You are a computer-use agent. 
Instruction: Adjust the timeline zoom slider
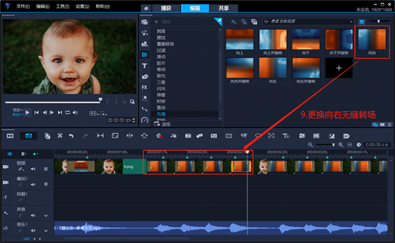click(333, 144)
